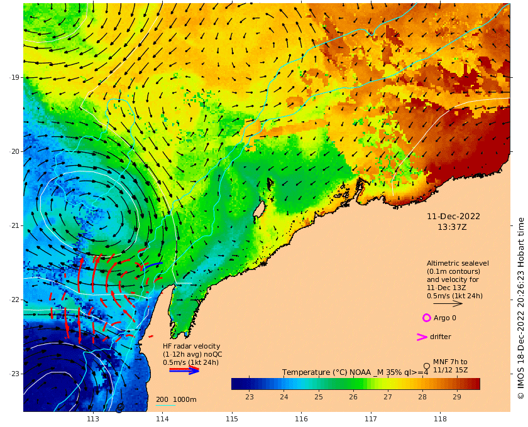Click the (0.1m contours) legend line

click(453, 271)
